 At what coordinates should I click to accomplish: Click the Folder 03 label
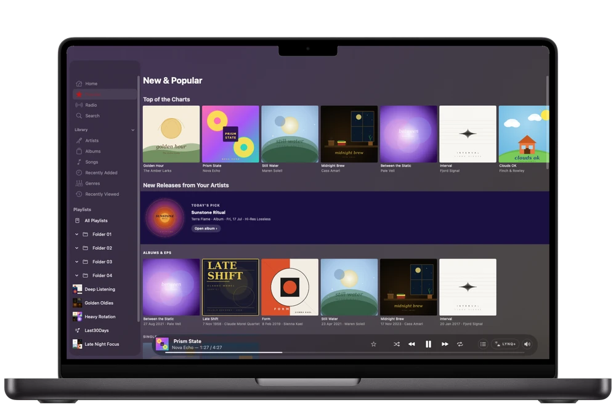click(x=102, y=262)
